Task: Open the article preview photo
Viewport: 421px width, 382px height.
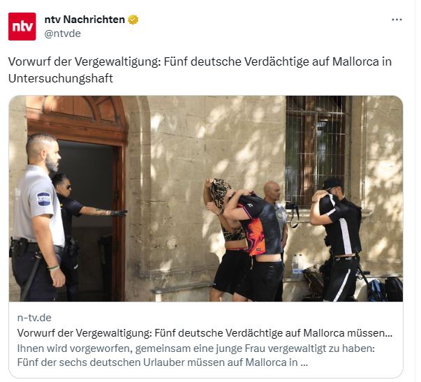Action: [x=206, y=198]
